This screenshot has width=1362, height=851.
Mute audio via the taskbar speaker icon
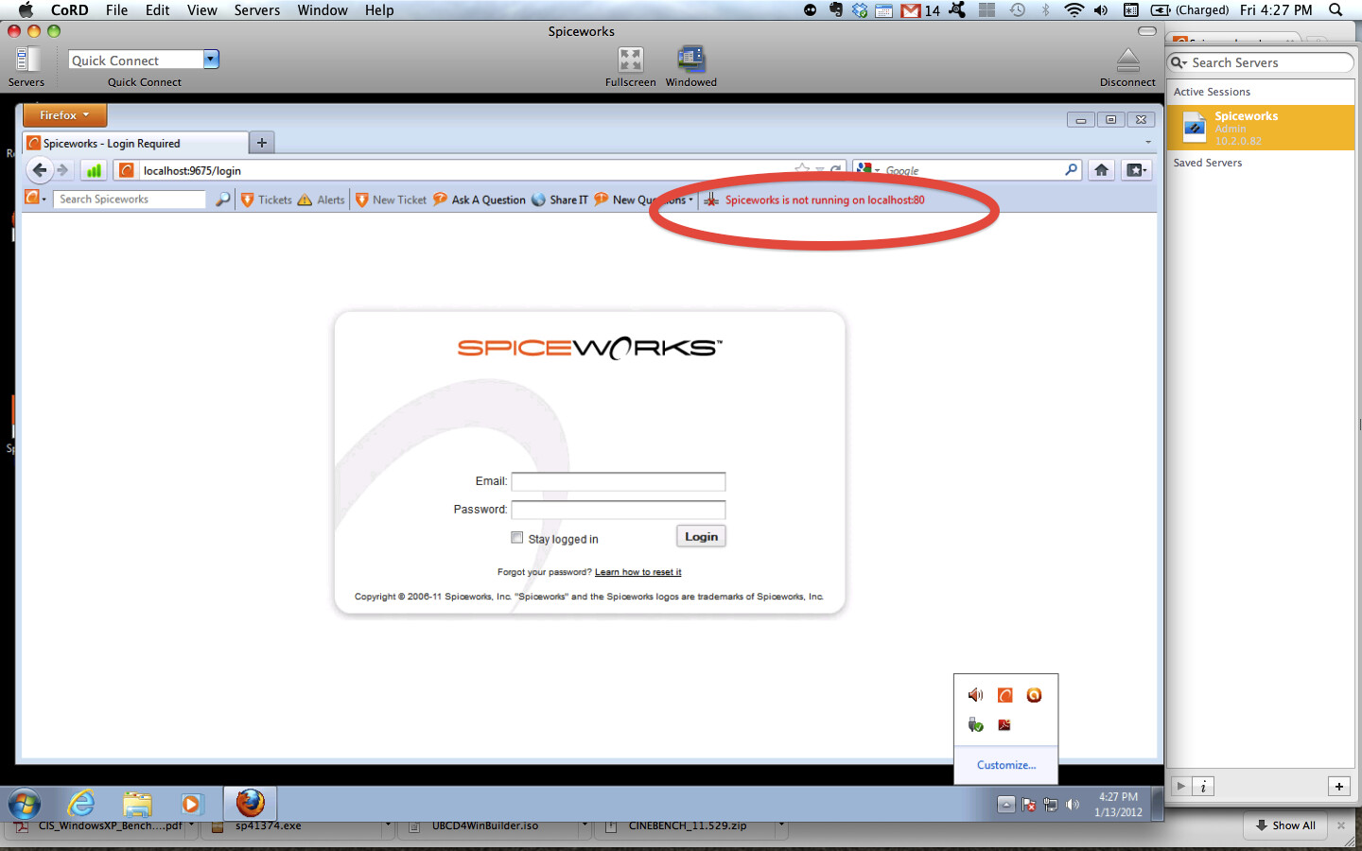(1074, 806)
